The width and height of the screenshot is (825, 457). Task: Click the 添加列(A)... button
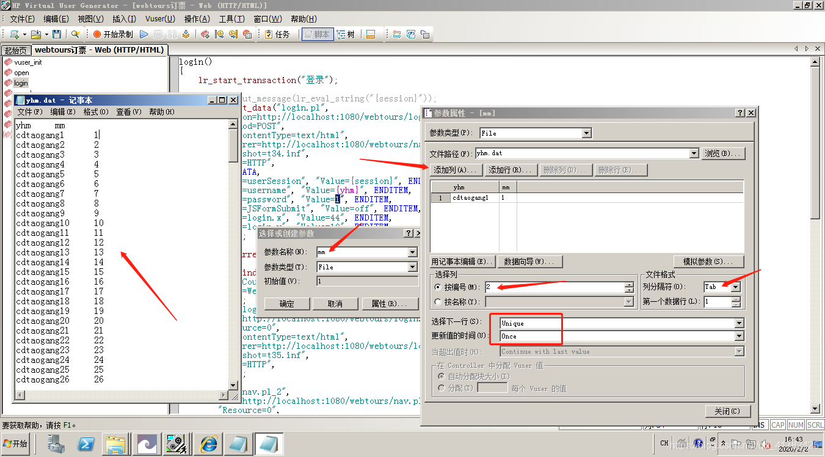tap(457, 170)
